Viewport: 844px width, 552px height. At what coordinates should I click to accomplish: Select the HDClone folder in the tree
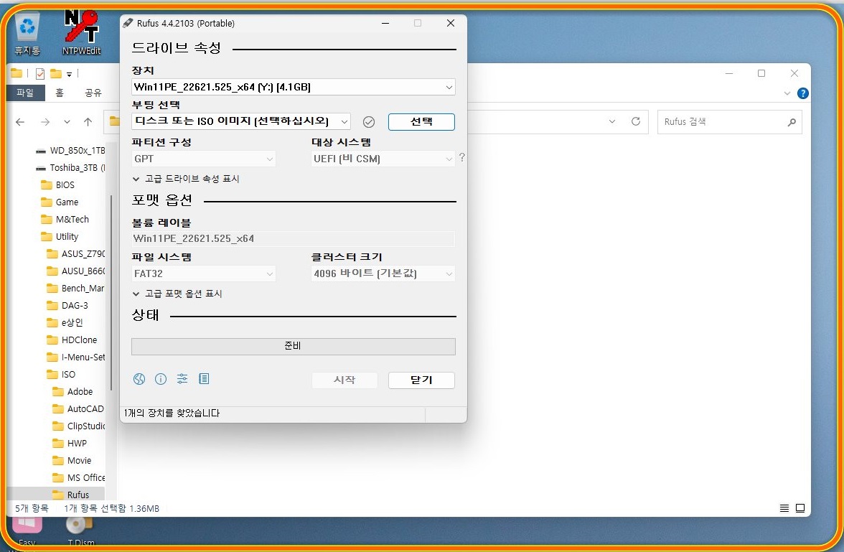coord(72,340)
